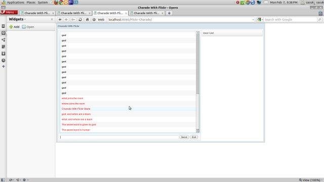324x182 pixels.
Task: Open the System menu
Action: click(43, 2)
